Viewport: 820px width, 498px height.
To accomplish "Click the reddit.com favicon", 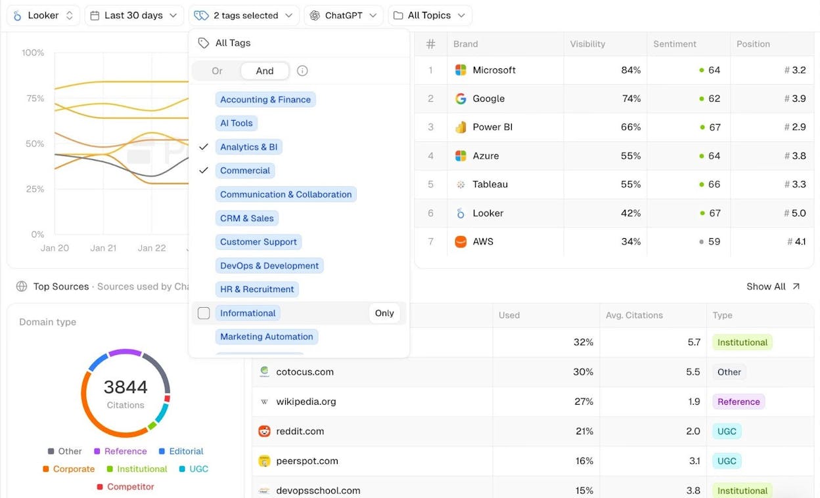I will [x=264, y=431].
